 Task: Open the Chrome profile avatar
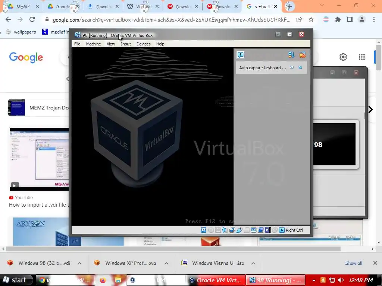coord(362,20)
